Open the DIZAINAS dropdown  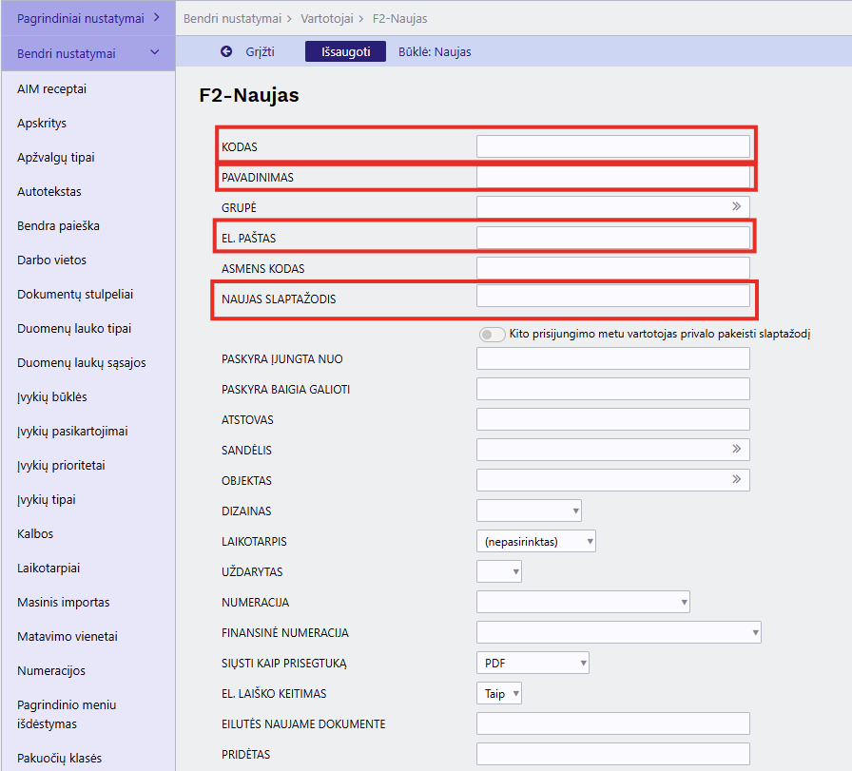click(x=529, y=511)
